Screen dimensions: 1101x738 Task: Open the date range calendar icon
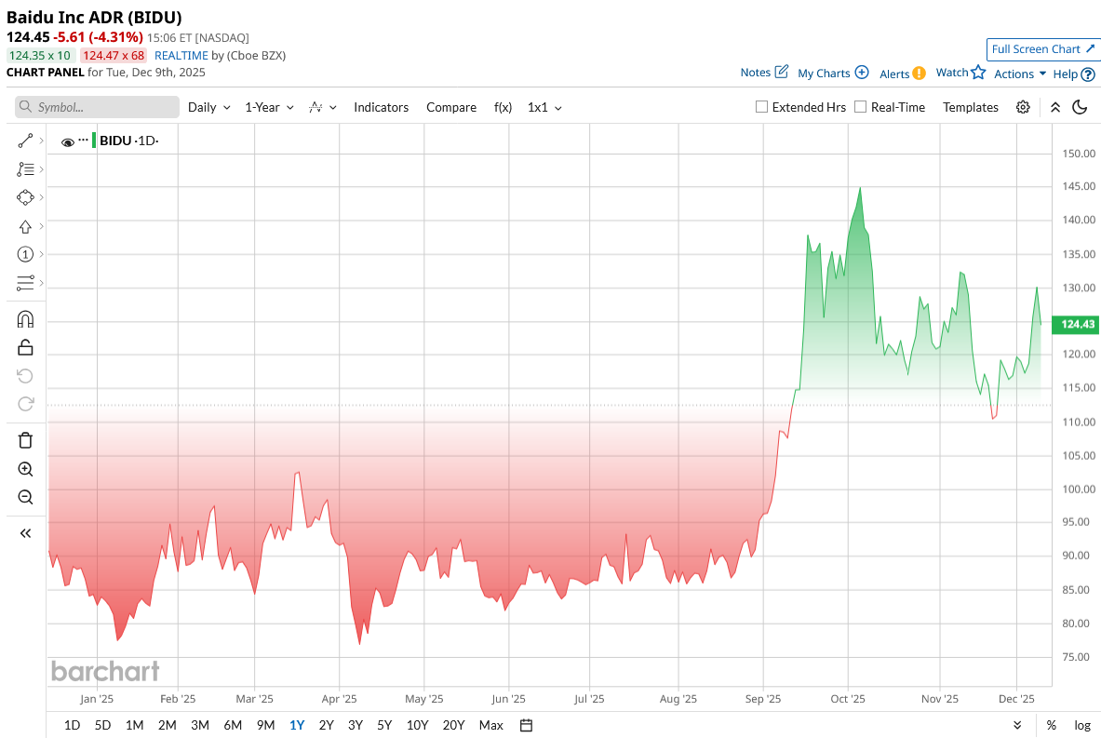click(x=526, y=725)
